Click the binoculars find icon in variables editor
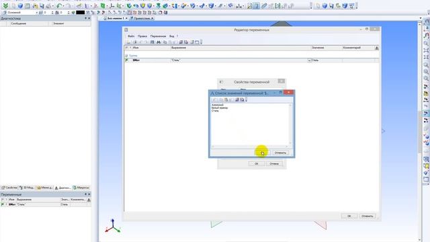Viewport: 430px width, 242px height. tap(159, 42)
